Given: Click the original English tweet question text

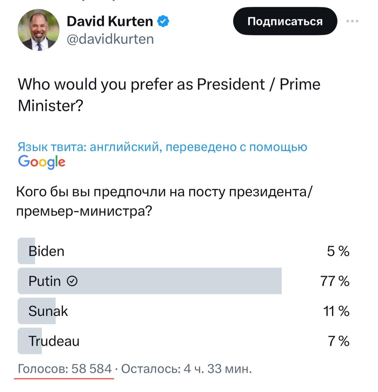Looking at the screenshot, I should (169, 95).
